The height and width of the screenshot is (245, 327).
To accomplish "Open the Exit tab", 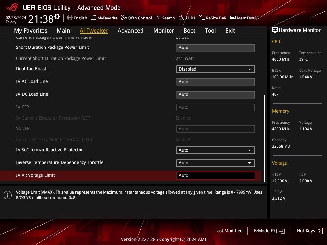I will click(x=230, y=30).
